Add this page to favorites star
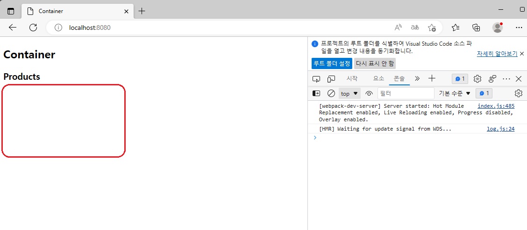The height and width of the screenshot is (230, 527). 432,28
